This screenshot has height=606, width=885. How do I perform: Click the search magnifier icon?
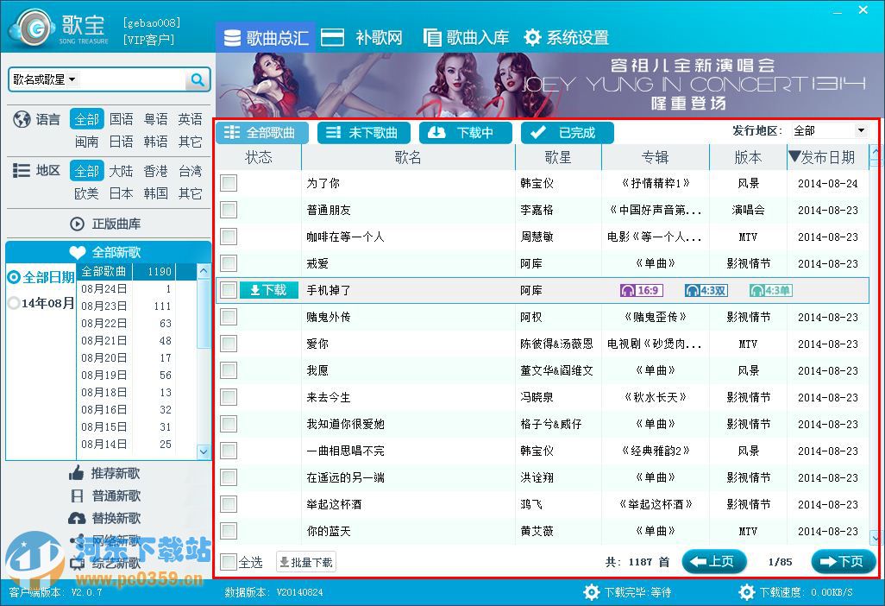click(x=198, y=79)
